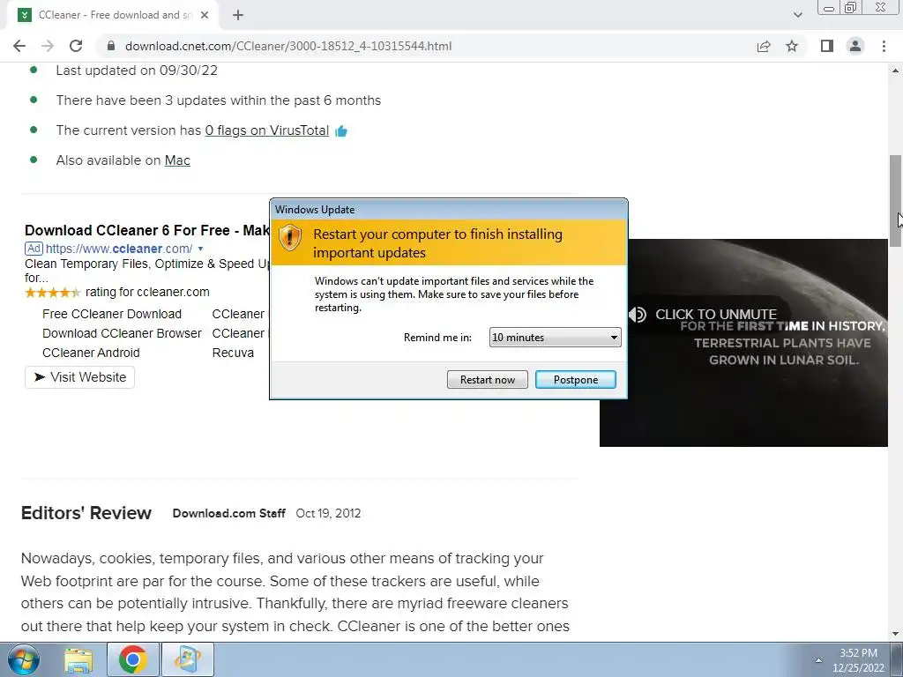Expand the tab search chevron
Screen dimensions: 903x677
click(797, 15)
